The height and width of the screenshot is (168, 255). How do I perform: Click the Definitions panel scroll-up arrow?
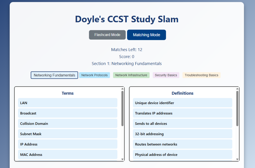click(x=237, y=89)
